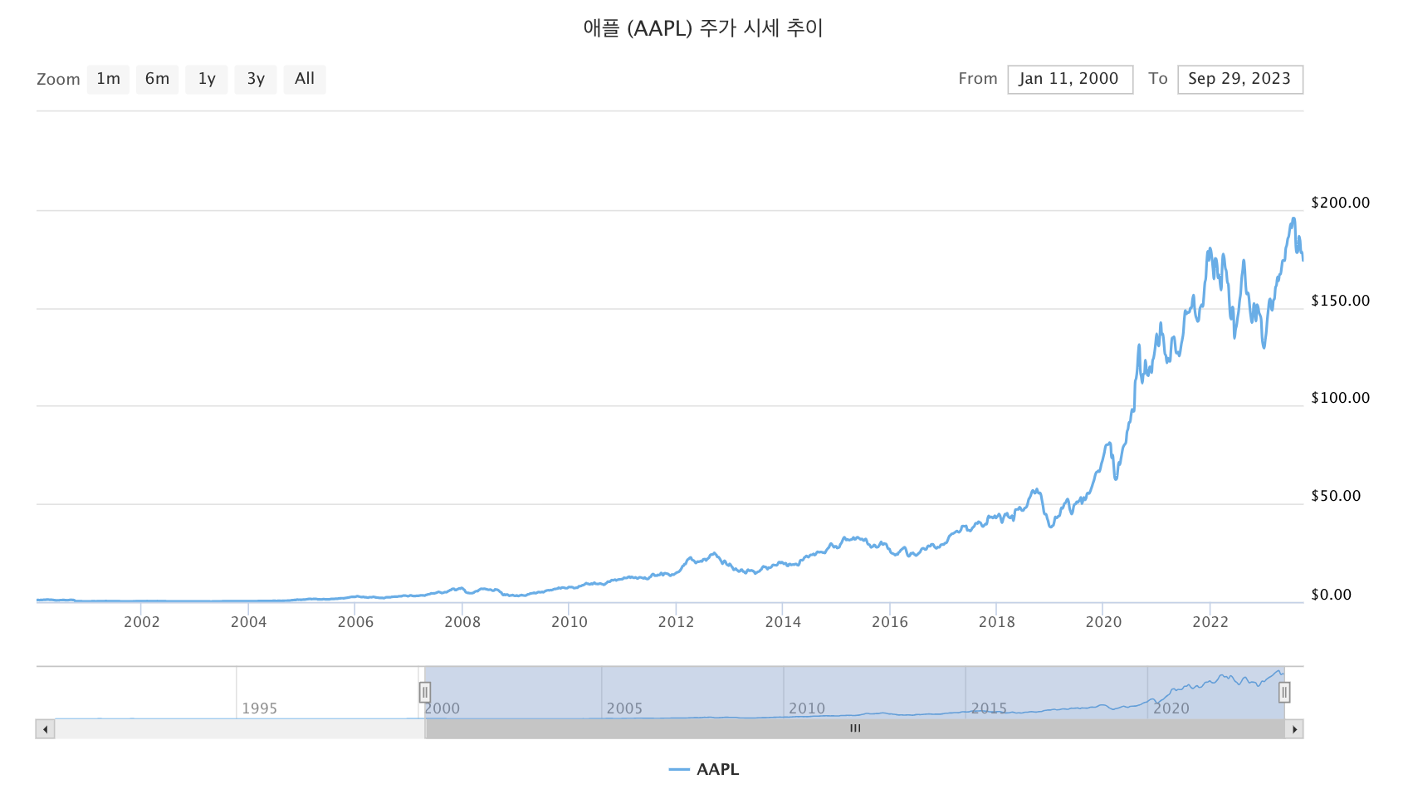This screenshot has width=1408, height=794.
Task: Edit the From date field
Action: pos(1070,79)
